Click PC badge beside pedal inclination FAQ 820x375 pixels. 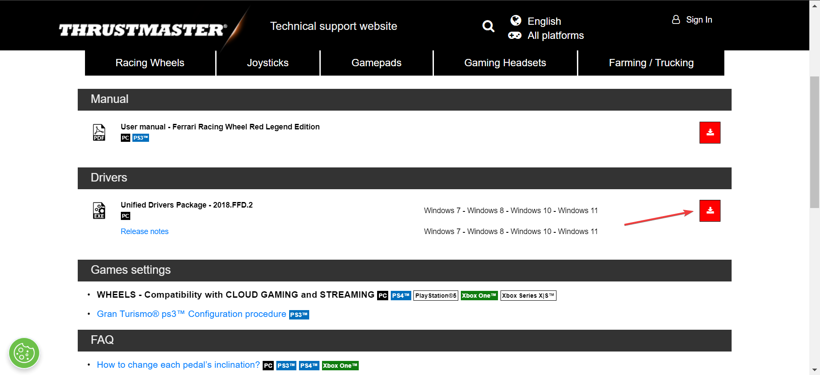click(x=268, y=366)
